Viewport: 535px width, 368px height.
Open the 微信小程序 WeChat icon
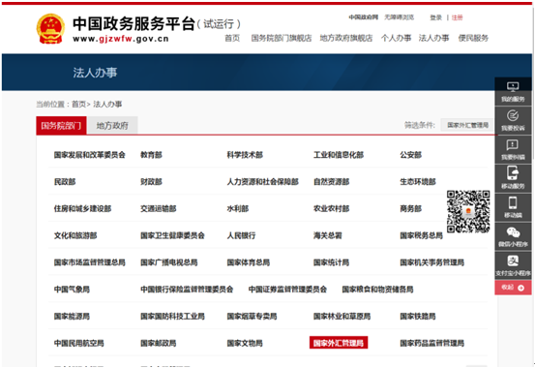[513, 232]
